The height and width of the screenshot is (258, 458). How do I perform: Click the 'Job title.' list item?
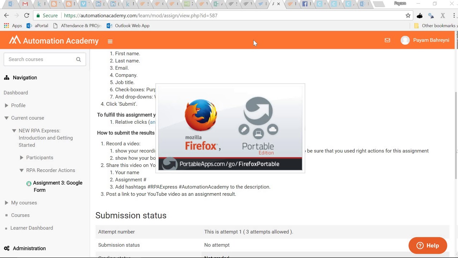125,82
